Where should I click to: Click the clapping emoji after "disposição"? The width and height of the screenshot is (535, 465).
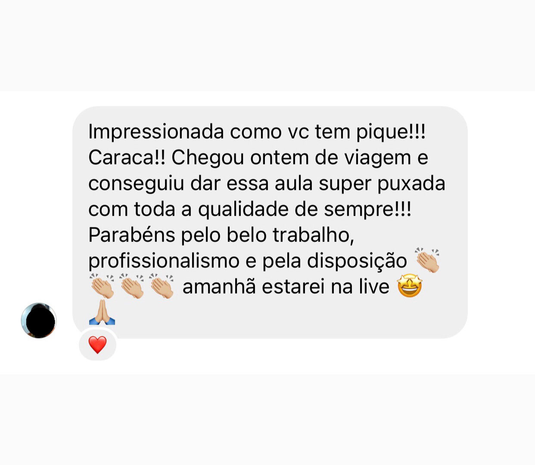pos(427,260)
